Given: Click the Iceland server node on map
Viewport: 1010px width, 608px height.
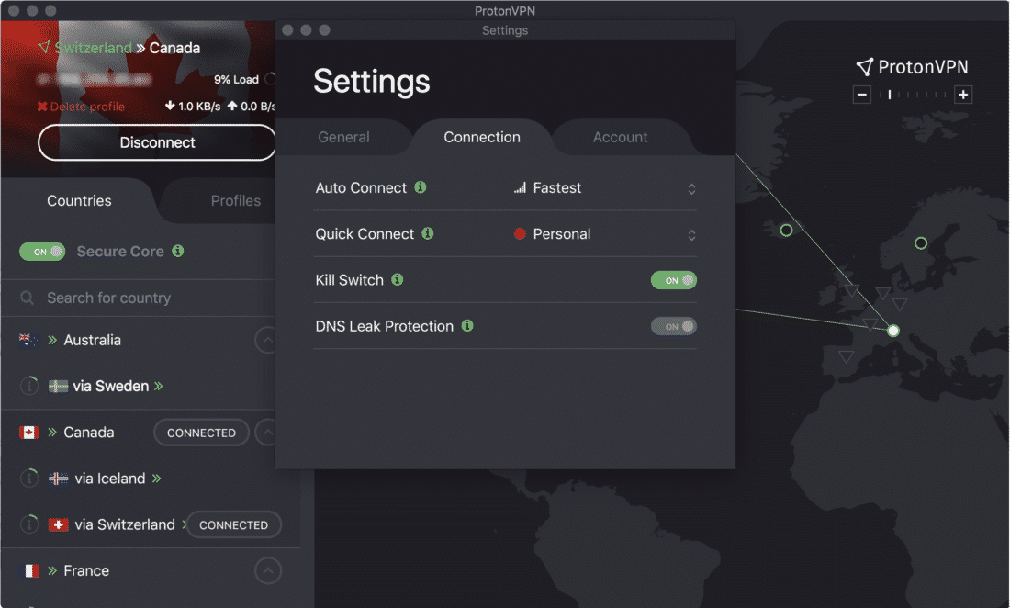Looking at the screenshot, I should (786, 230).
